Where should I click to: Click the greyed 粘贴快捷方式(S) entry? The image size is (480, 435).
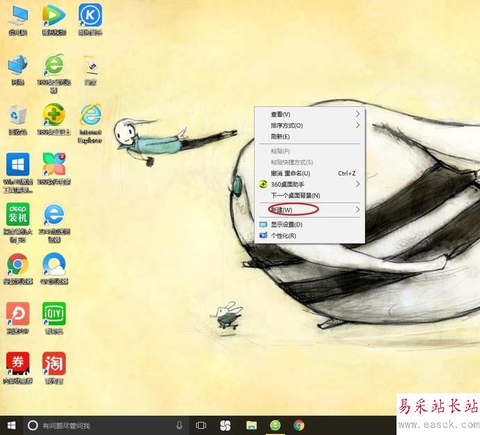coord(310,162)
